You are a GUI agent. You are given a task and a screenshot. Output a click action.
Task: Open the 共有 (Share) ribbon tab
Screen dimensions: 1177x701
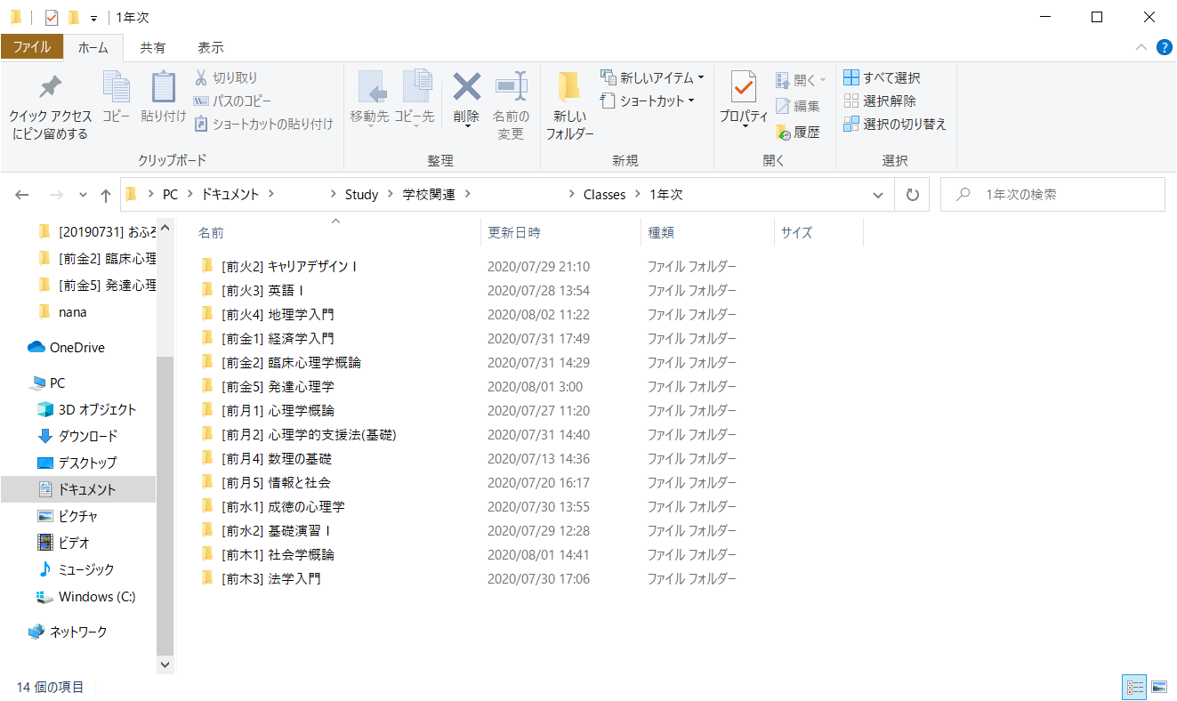point(153,48)
